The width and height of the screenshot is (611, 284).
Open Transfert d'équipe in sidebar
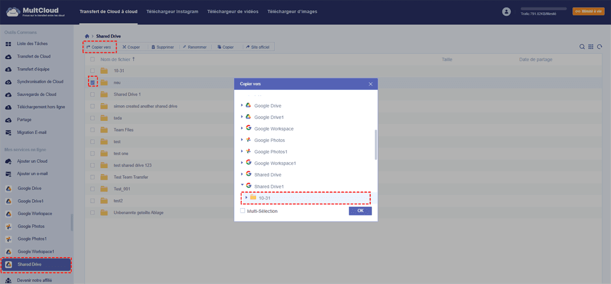(x=33, y=69)
